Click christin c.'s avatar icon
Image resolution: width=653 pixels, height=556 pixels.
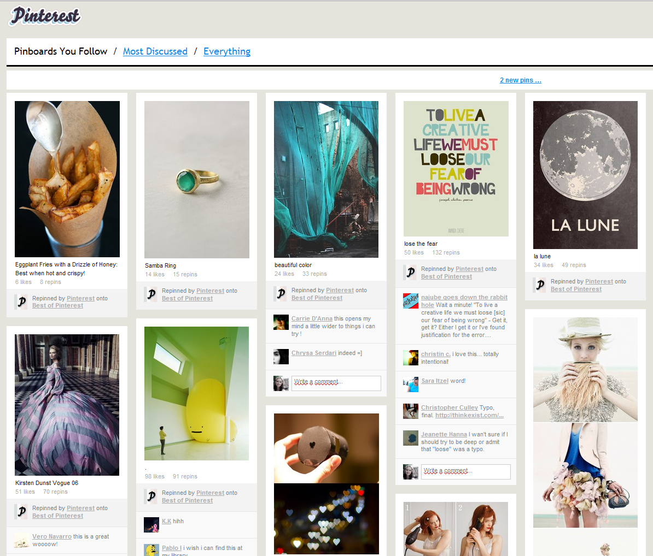click(x=411, y=358)
